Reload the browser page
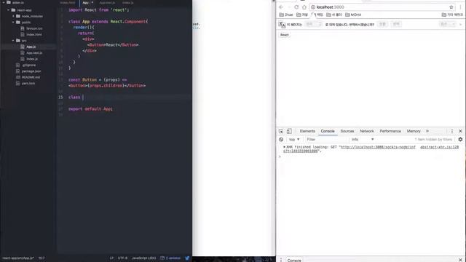Viewport: 466px width, 262px height. (296, 7)
